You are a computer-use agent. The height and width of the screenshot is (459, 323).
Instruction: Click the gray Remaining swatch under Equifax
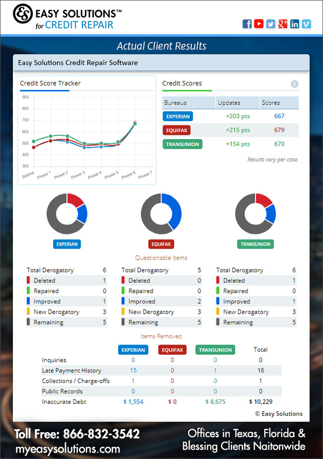tap(123, 322)
